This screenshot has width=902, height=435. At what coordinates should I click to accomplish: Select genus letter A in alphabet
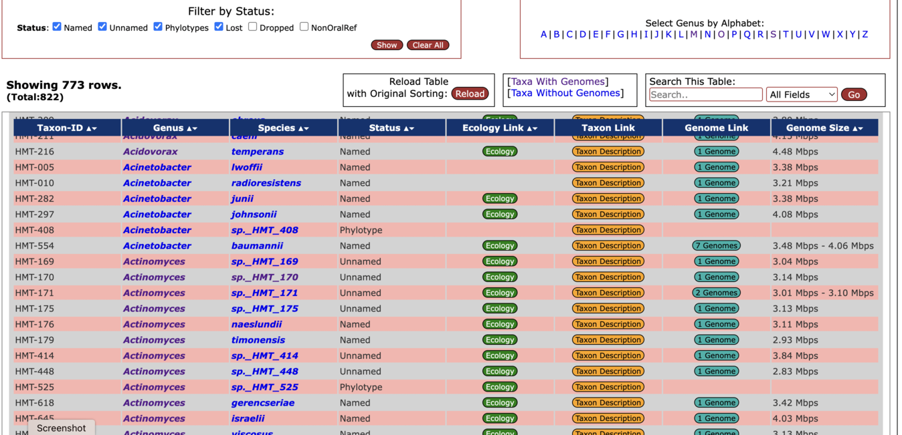[543, 34]
